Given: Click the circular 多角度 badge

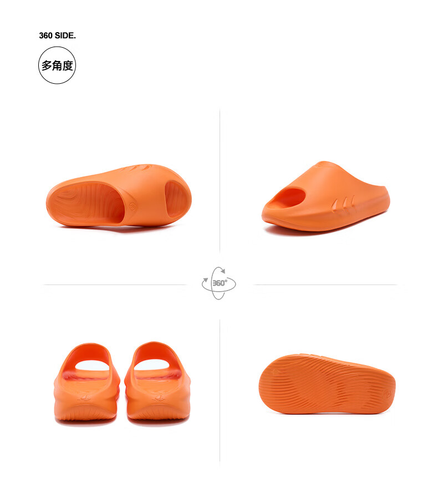Looking at the screenshot, I should click(x=57, y=65).
